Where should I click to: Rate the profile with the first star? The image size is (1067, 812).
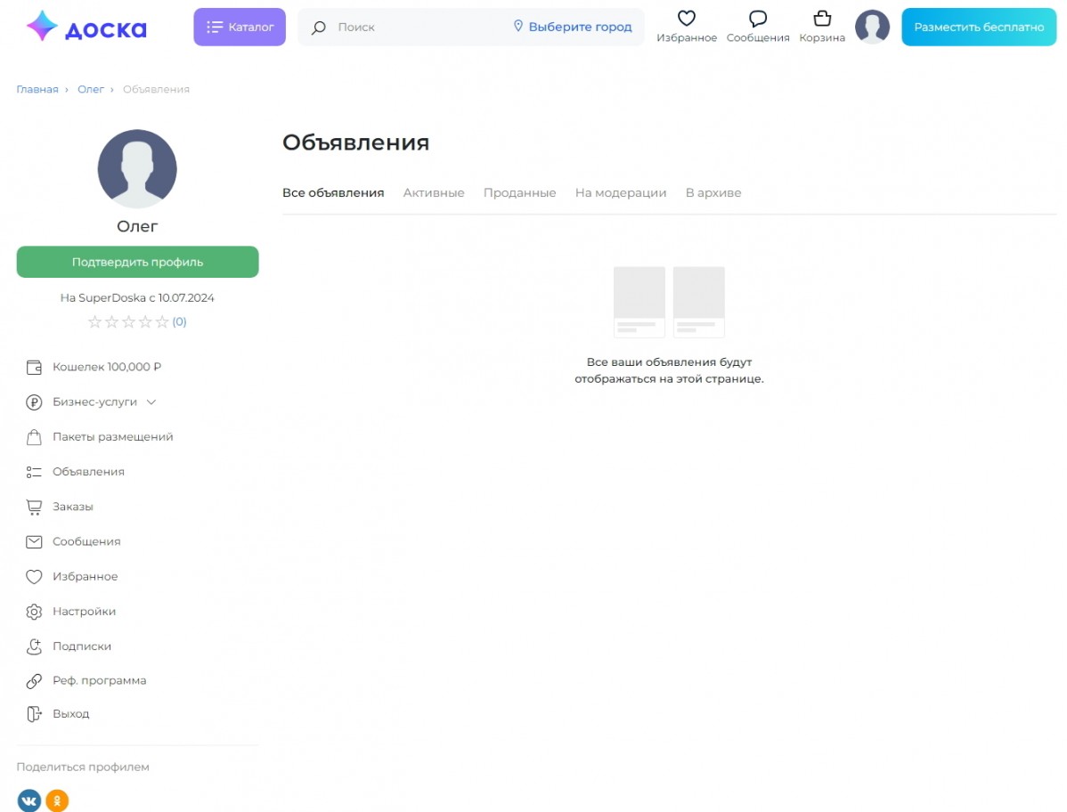(94, 321)
